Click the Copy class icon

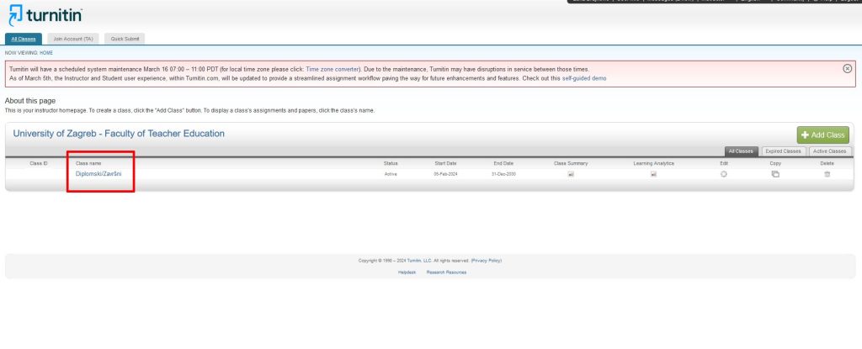pos(775,174)
